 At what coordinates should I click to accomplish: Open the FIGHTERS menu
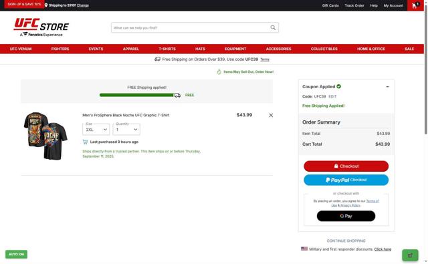60,49
